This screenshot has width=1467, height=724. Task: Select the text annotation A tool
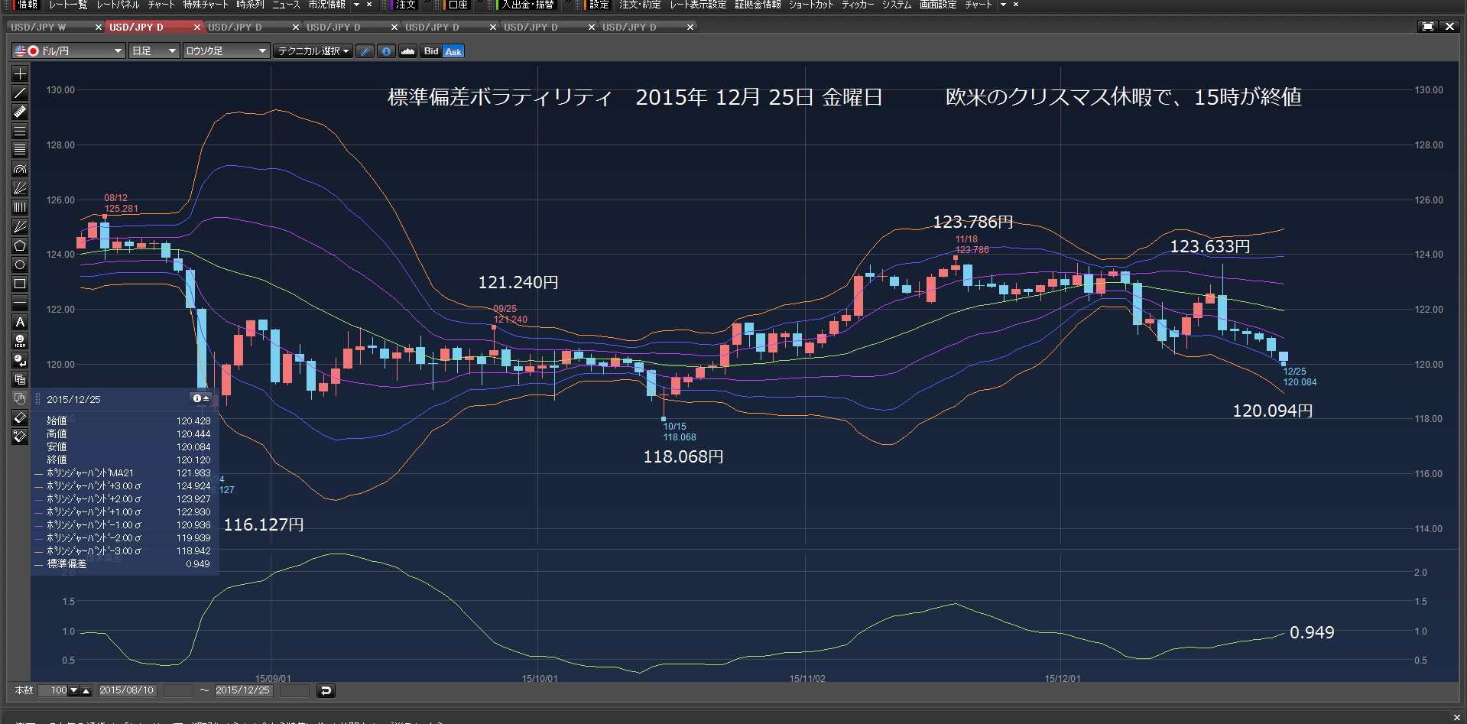point(20,322)
